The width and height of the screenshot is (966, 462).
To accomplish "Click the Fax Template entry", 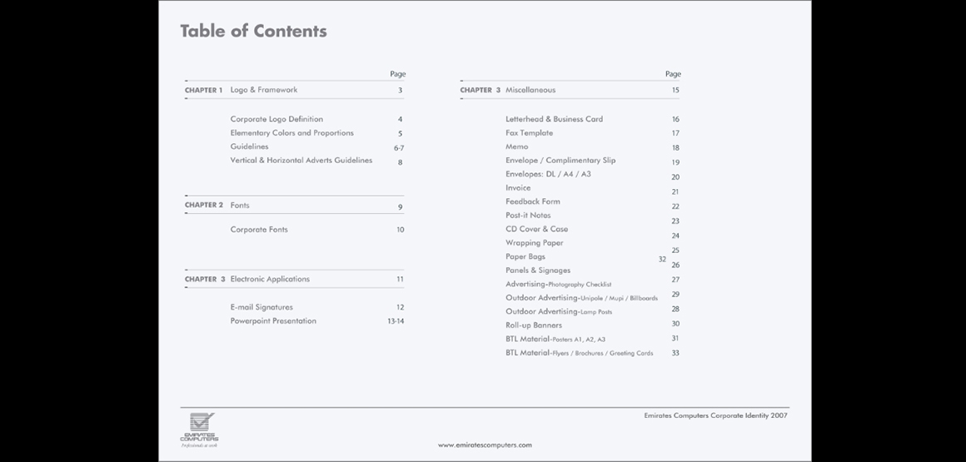I will 529,133.
